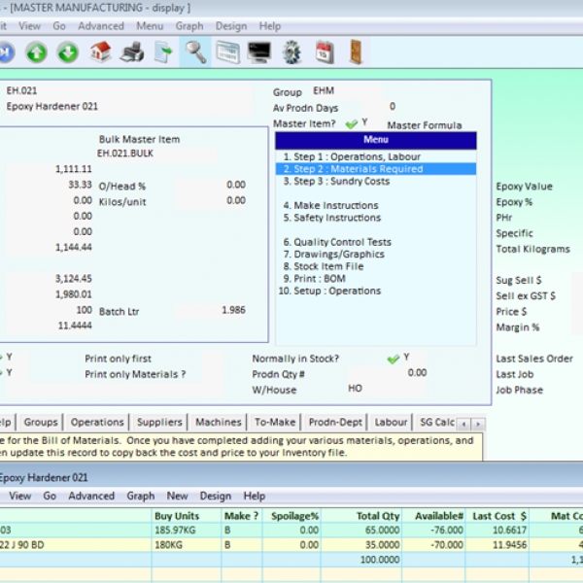Switch to the Suppliers tab

point(159,423)
